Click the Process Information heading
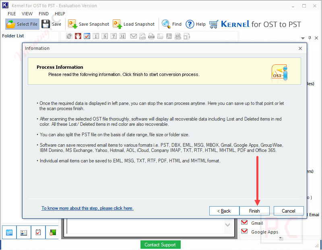The width and height of the screenshot is (322, 250). (x=60, y=67)
